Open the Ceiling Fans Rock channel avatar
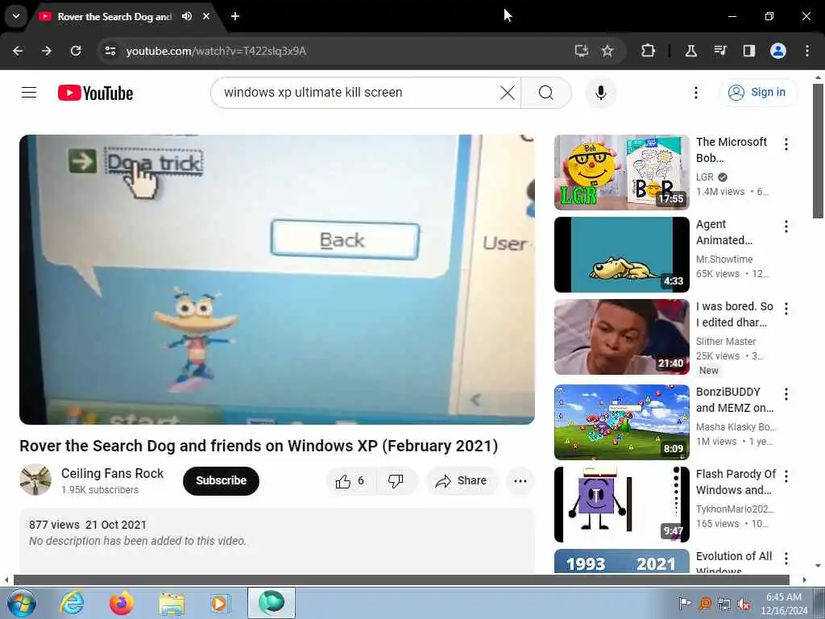Viewport: 825px width, 619px height. 35,480
